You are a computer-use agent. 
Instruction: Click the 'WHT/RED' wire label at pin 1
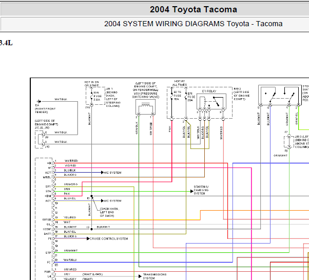pos(71,161)
